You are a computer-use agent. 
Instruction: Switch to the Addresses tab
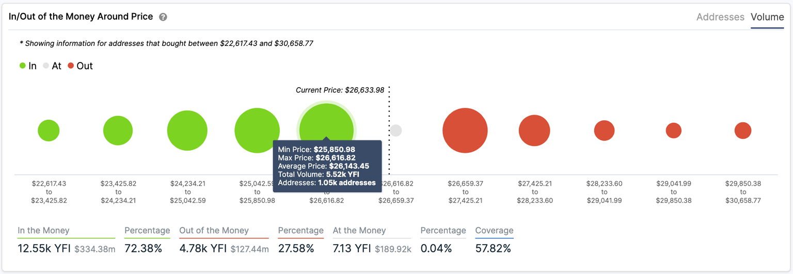[720, 17]
